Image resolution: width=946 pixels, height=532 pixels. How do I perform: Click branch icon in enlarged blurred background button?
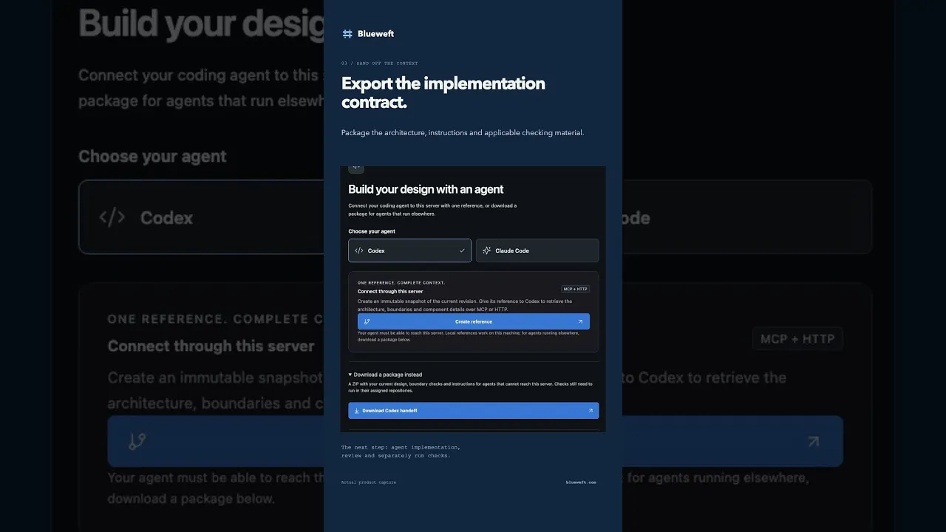137,442
